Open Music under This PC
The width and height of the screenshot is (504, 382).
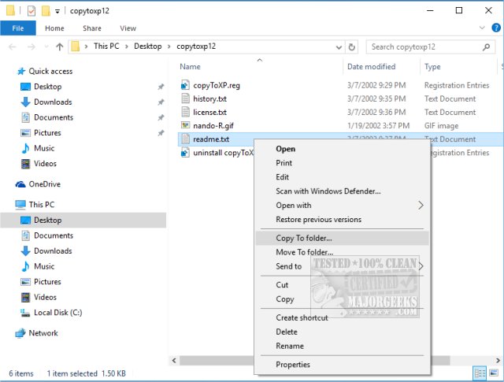click(x=44, y=266)
